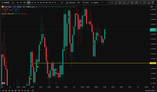
Task: Select the Imb/OB indicator legend
Action: [x=4, y=14]
